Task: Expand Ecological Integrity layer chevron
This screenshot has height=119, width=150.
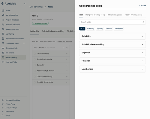Action: click(x=67, y=59)
